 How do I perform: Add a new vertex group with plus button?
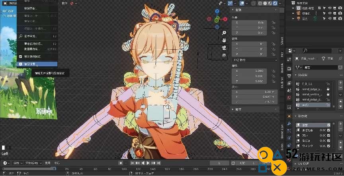click(x=340, y=83)
